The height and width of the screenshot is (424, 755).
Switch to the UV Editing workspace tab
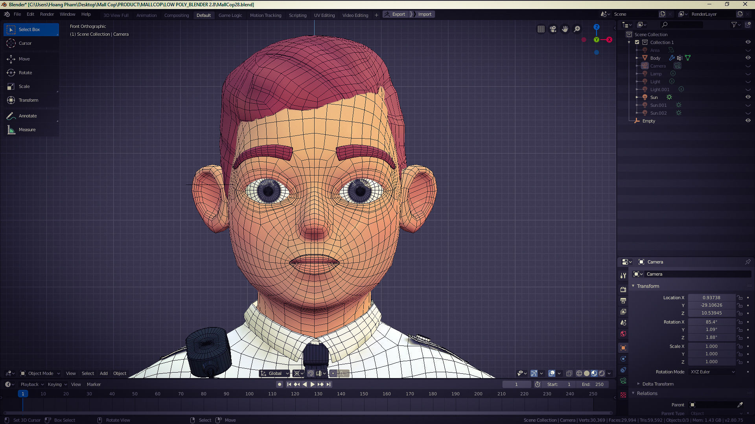tap(324, 15)
